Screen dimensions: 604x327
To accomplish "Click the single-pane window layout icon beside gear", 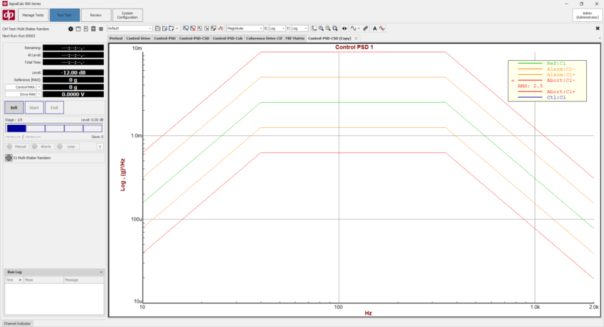I will pos(78,29).
